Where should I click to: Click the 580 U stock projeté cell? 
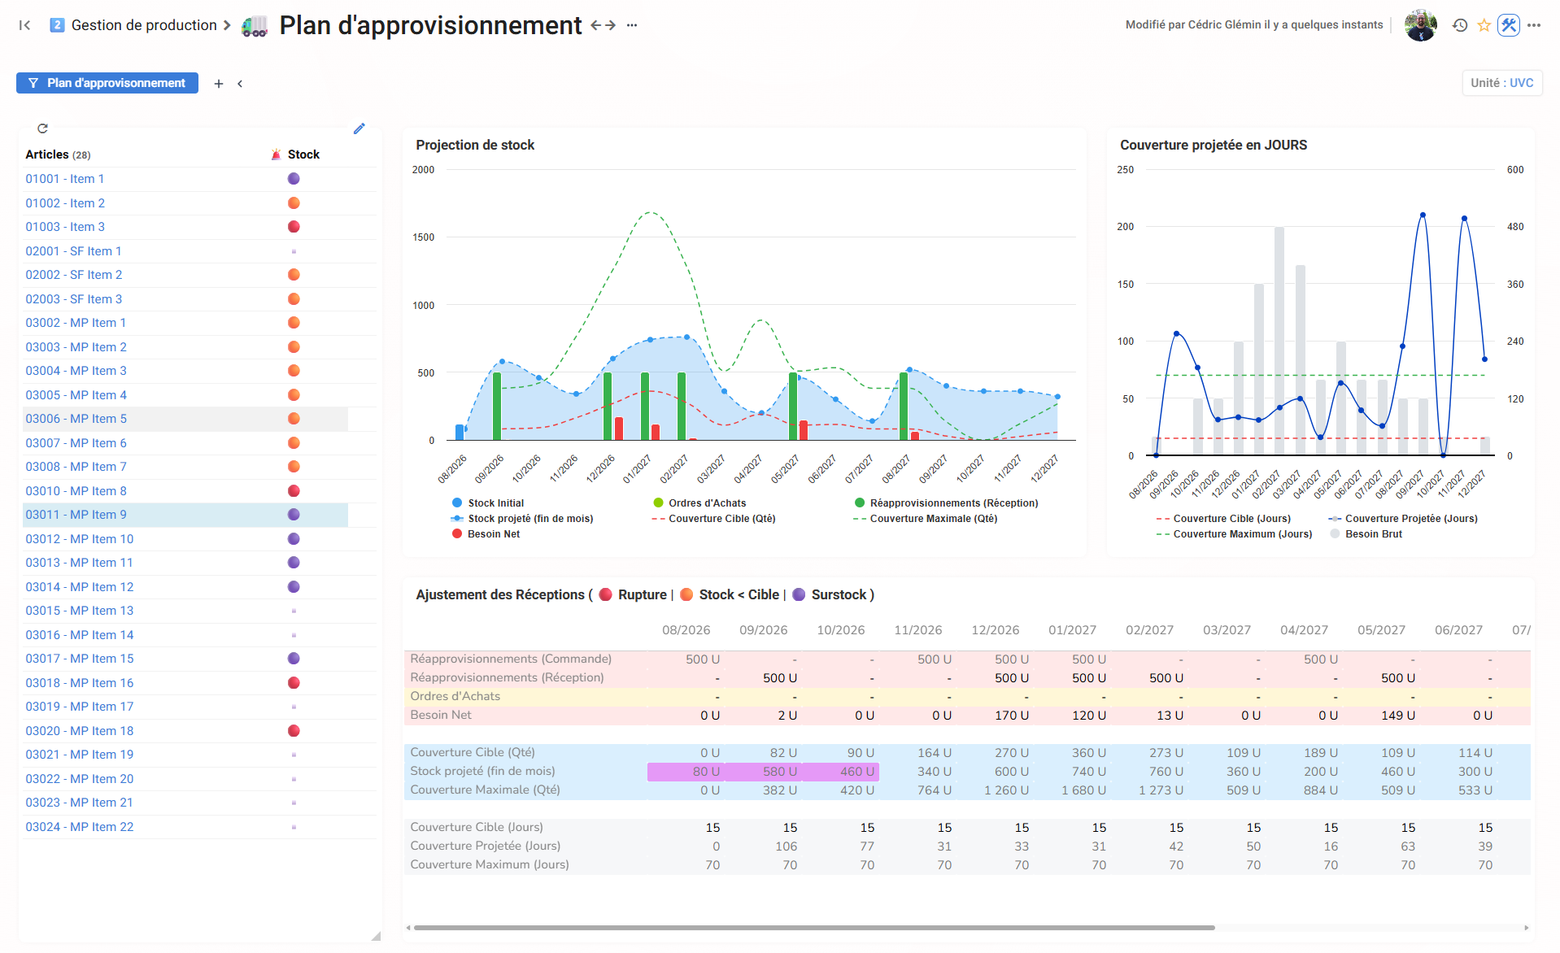coord(763,772)
